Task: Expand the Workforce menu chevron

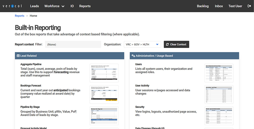Action: point(63,6)
